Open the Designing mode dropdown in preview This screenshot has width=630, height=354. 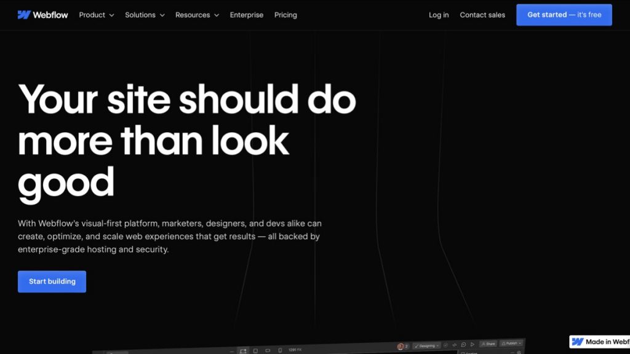point(427,345)
